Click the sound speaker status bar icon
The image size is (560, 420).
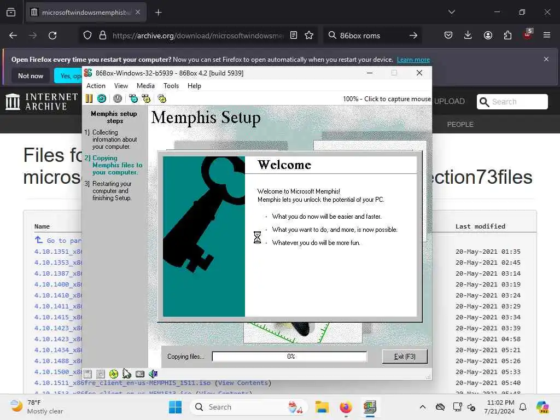[x=153, y=374]
